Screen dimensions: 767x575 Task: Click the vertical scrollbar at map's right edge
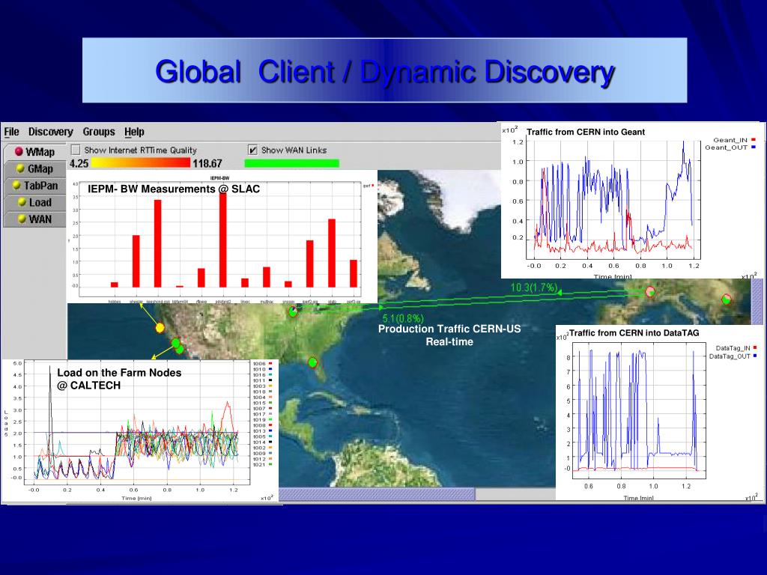(x=757, y=301)
